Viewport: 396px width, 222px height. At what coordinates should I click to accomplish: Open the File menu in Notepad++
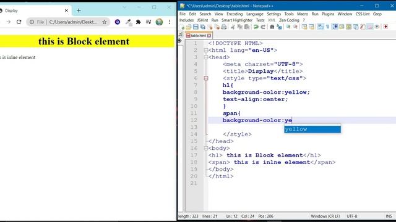(183, 14)
